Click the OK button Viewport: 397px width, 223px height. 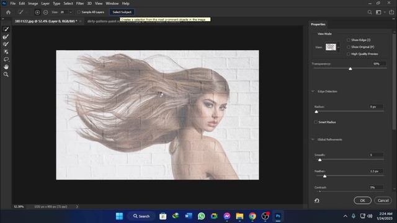(x=362, y=201)
